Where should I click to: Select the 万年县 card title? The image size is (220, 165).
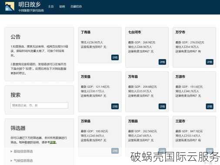pos(133,76)
